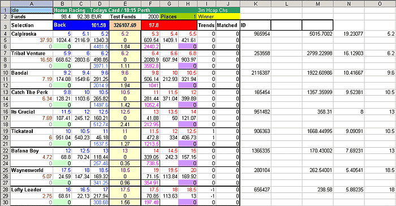
Task: Select the Test Funds cell
Action: click(x=125, y=16)
